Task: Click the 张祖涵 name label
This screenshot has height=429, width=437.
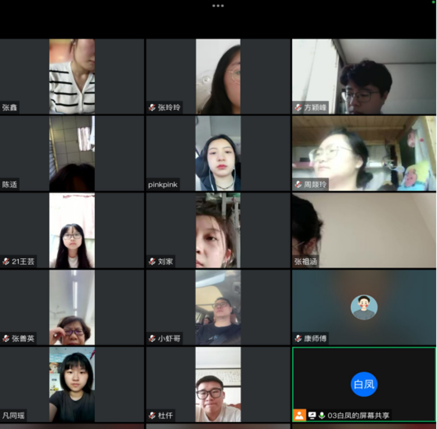Action: click(x=306, y=262)
